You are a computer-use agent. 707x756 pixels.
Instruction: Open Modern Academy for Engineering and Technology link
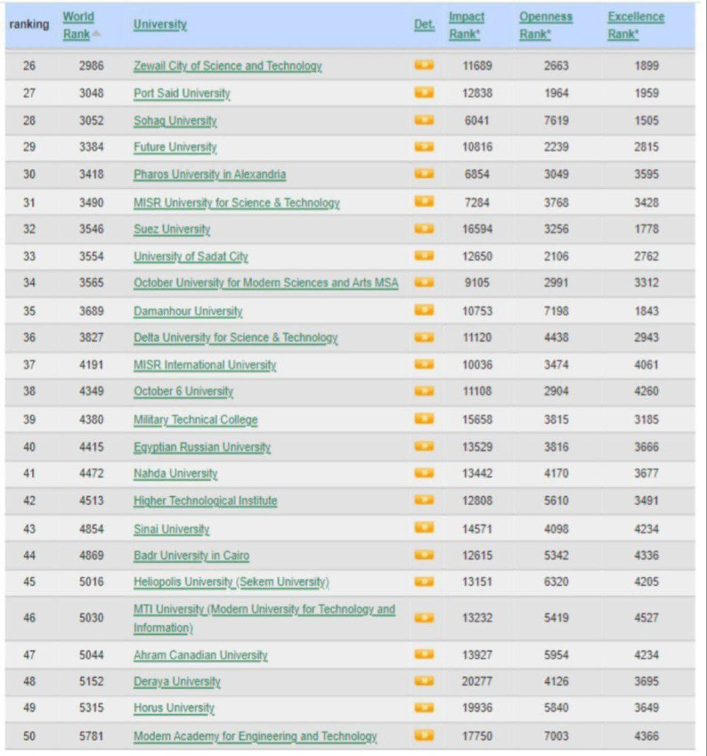(255, 737)
